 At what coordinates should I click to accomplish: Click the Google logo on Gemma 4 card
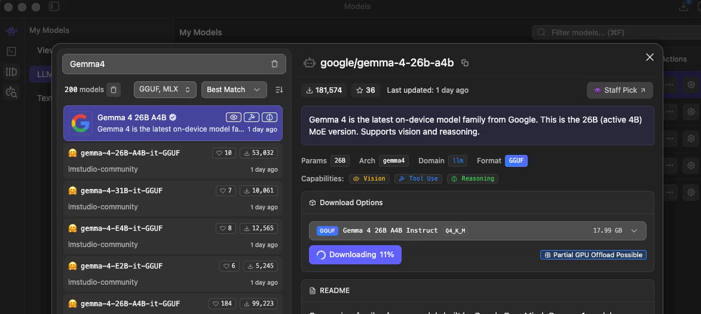coord(81,123)
